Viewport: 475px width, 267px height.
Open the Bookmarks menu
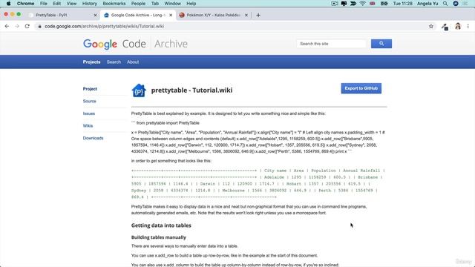114,4
